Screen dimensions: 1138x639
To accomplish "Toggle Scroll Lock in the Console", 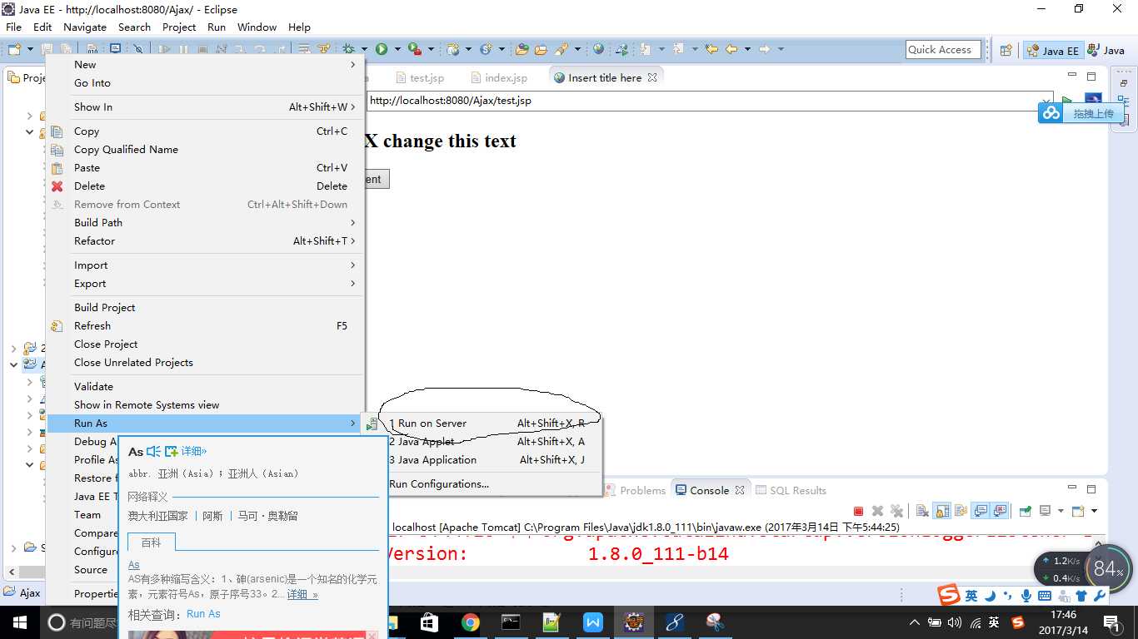I will (x=941, y=511).
